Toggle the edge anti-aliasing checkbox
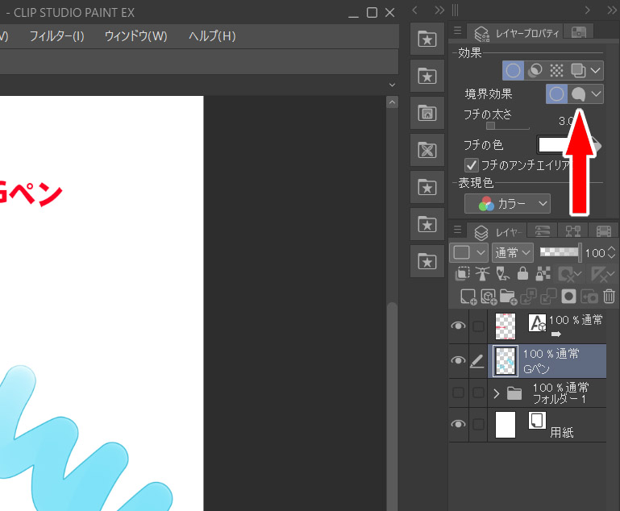Image resolution: width=620 pixels, height=511 pixels. point(472,164)
